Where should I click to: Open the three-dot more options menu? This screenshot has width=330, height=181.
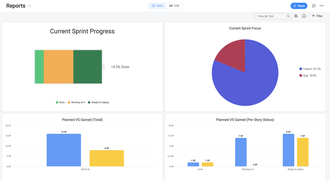(x=321, y=6)
